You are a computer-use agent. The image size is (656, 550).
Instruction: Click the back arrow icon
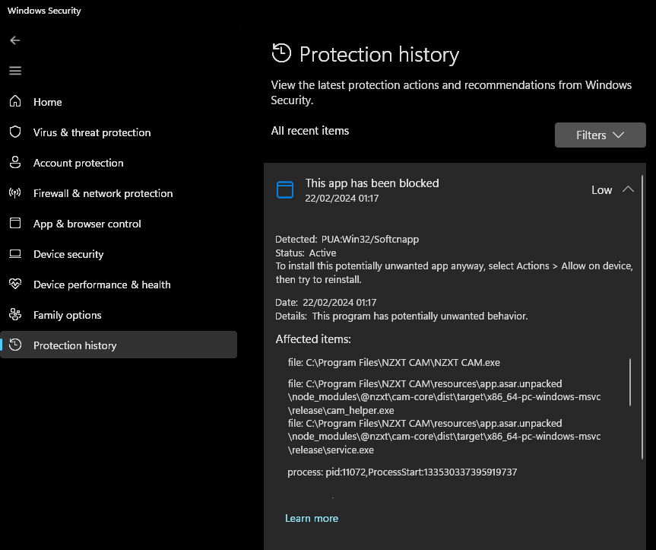click(x=15, y=40)
